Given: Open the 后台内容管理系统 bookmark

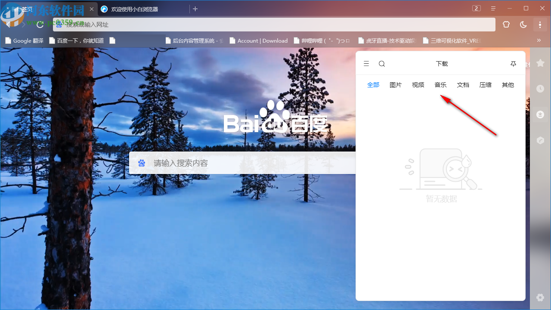Looking at the screenshot, I should pyautogui.click(x=194, y=40).
